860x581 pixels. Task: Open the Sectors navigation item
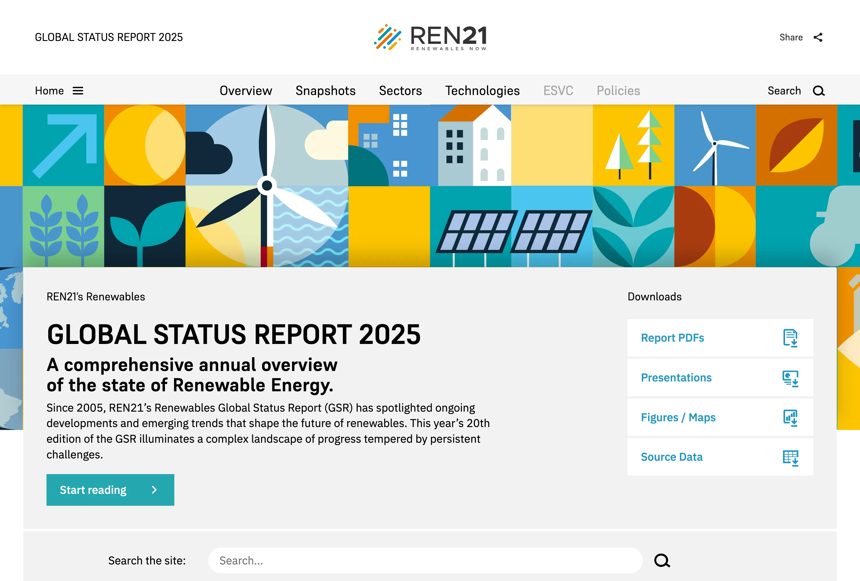(x=400, y=90)
